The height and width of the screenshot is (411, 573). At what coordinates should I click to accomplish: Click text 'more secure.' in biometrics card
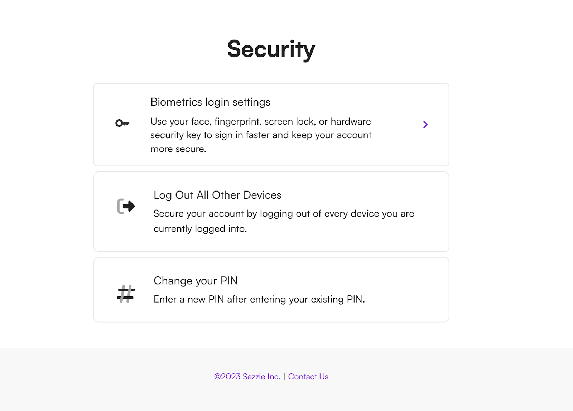click(178, 149)
